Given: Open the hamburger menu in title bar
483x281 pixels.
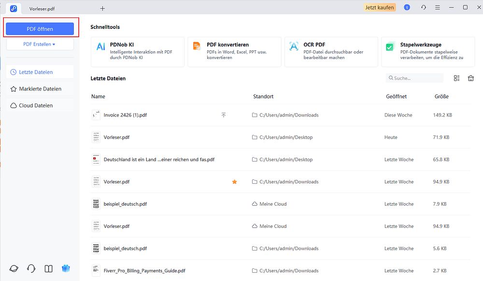Looking at the screenshot, I should tap(438, 7).
